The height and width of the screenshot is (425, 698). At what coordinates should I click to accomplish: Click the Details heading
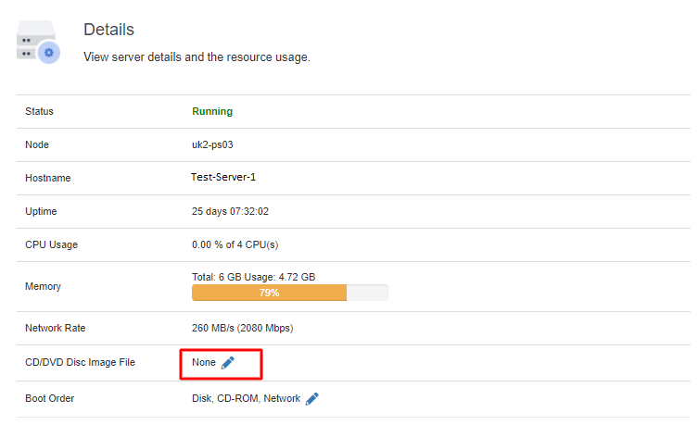(109, 30)
